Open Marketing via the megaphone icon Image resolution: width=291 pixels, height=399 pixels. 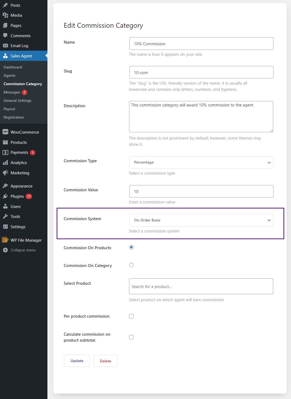(x=5, y=173)
